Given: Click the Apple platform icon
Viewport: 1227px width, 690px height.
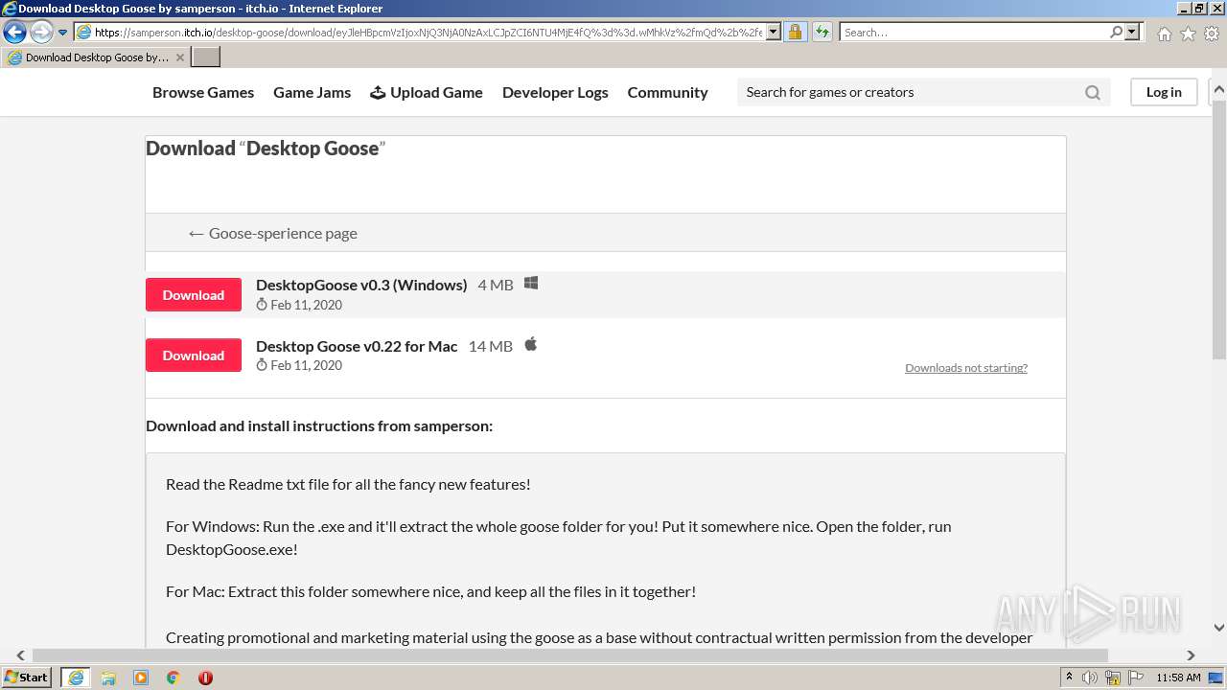Looking at the screenshot, I should pyautogui.click(x=531, y=344).
